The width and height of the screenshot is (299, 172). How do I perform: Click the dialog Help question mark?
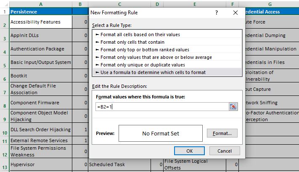pos(216,13)
